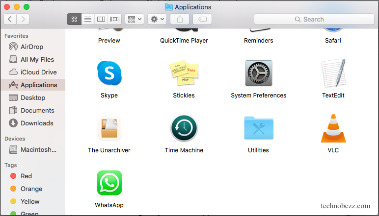Click the All My Files sidebar icon
Screen dimensions: 379x216
coord(13,59)
